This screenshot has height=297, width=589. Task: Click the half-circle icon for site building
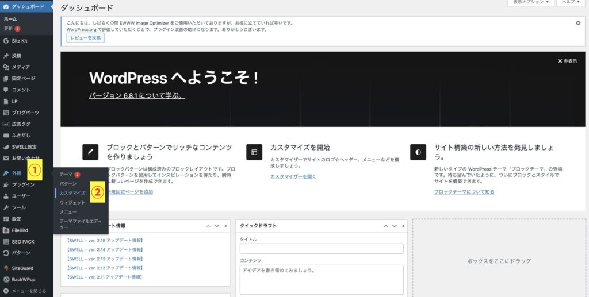418,152
